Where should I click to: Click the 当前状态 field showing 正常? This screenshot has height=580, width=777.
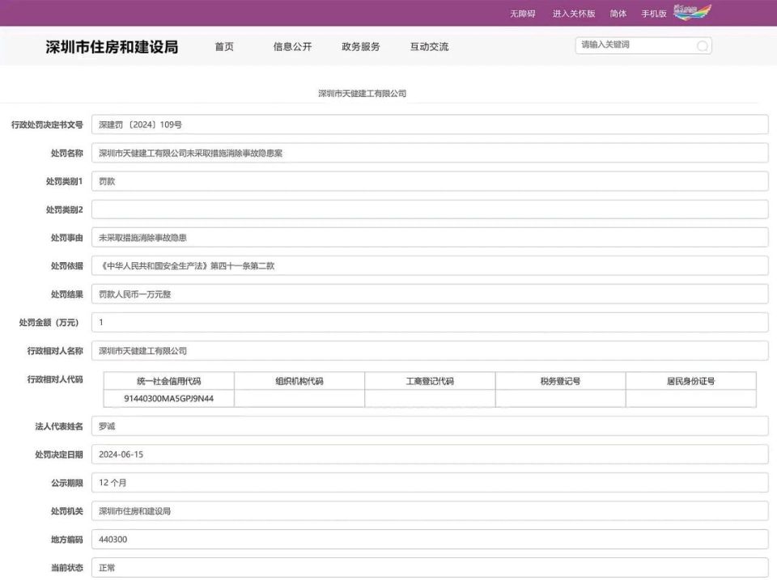point(431,568)
